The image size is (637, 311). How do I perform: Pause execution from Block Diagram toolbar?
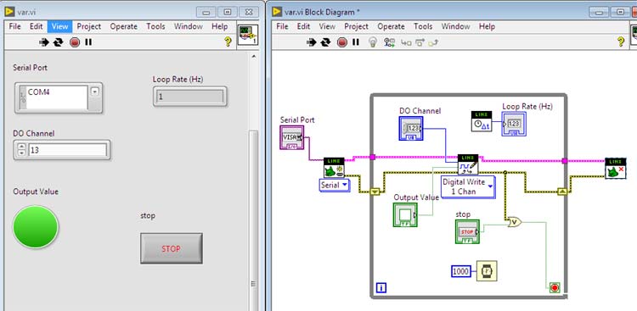point(356,42)
